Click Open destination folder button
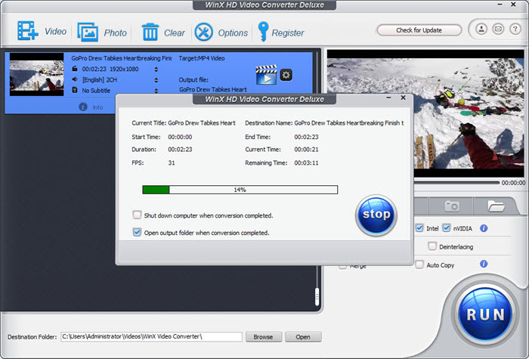529x359 pixels. 303,337
